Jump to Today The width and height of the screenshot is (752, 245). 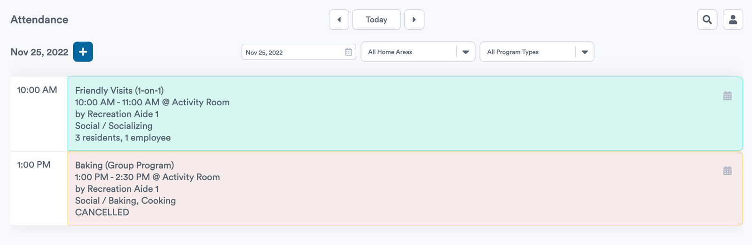point(376,20)
